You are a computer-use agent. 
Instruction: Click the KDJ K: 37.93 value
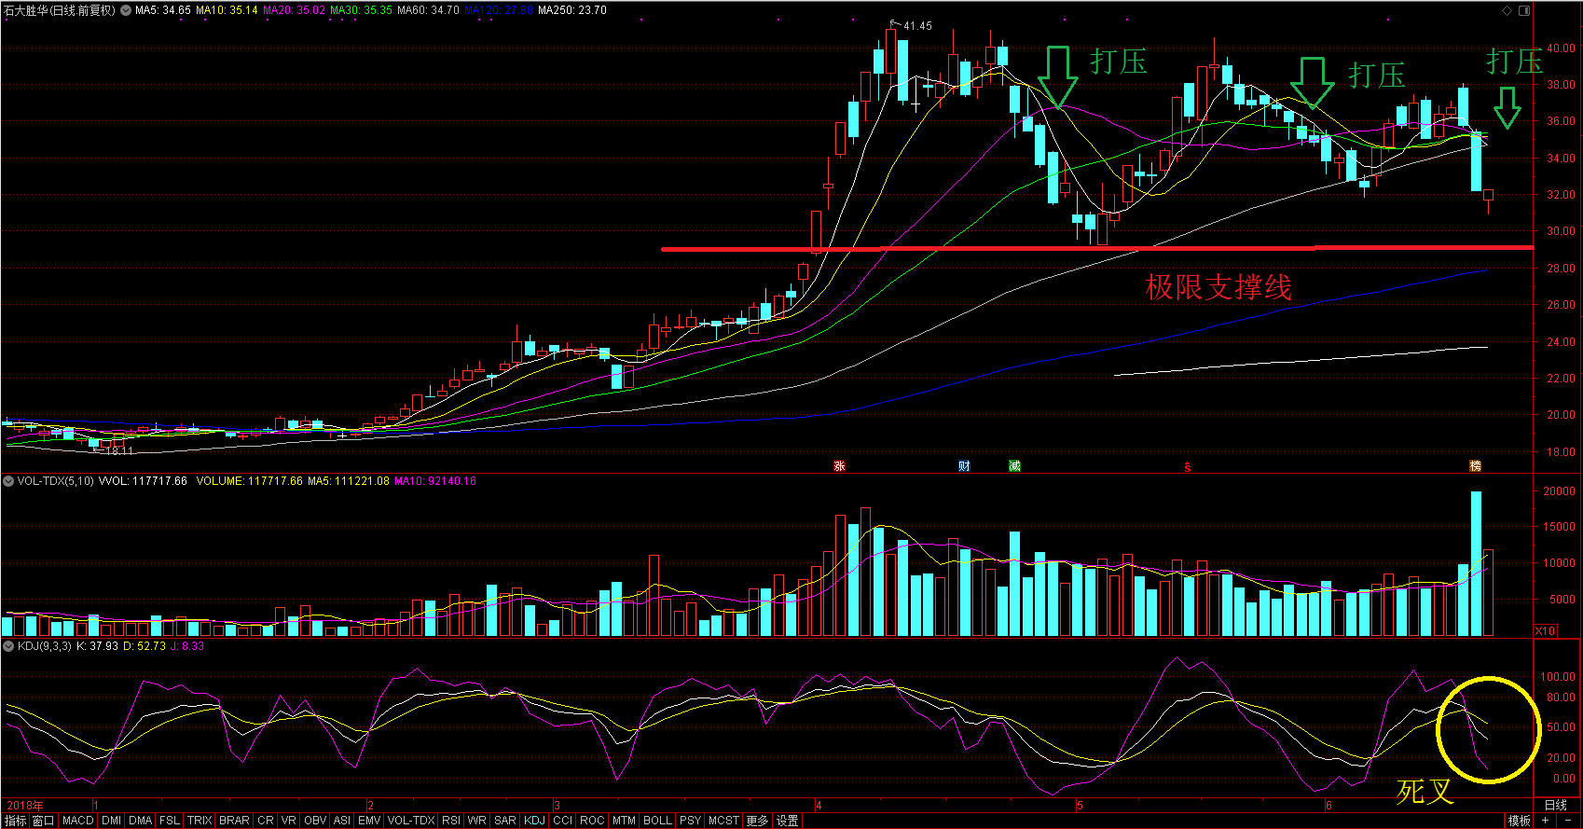click(x=97, y=646)
